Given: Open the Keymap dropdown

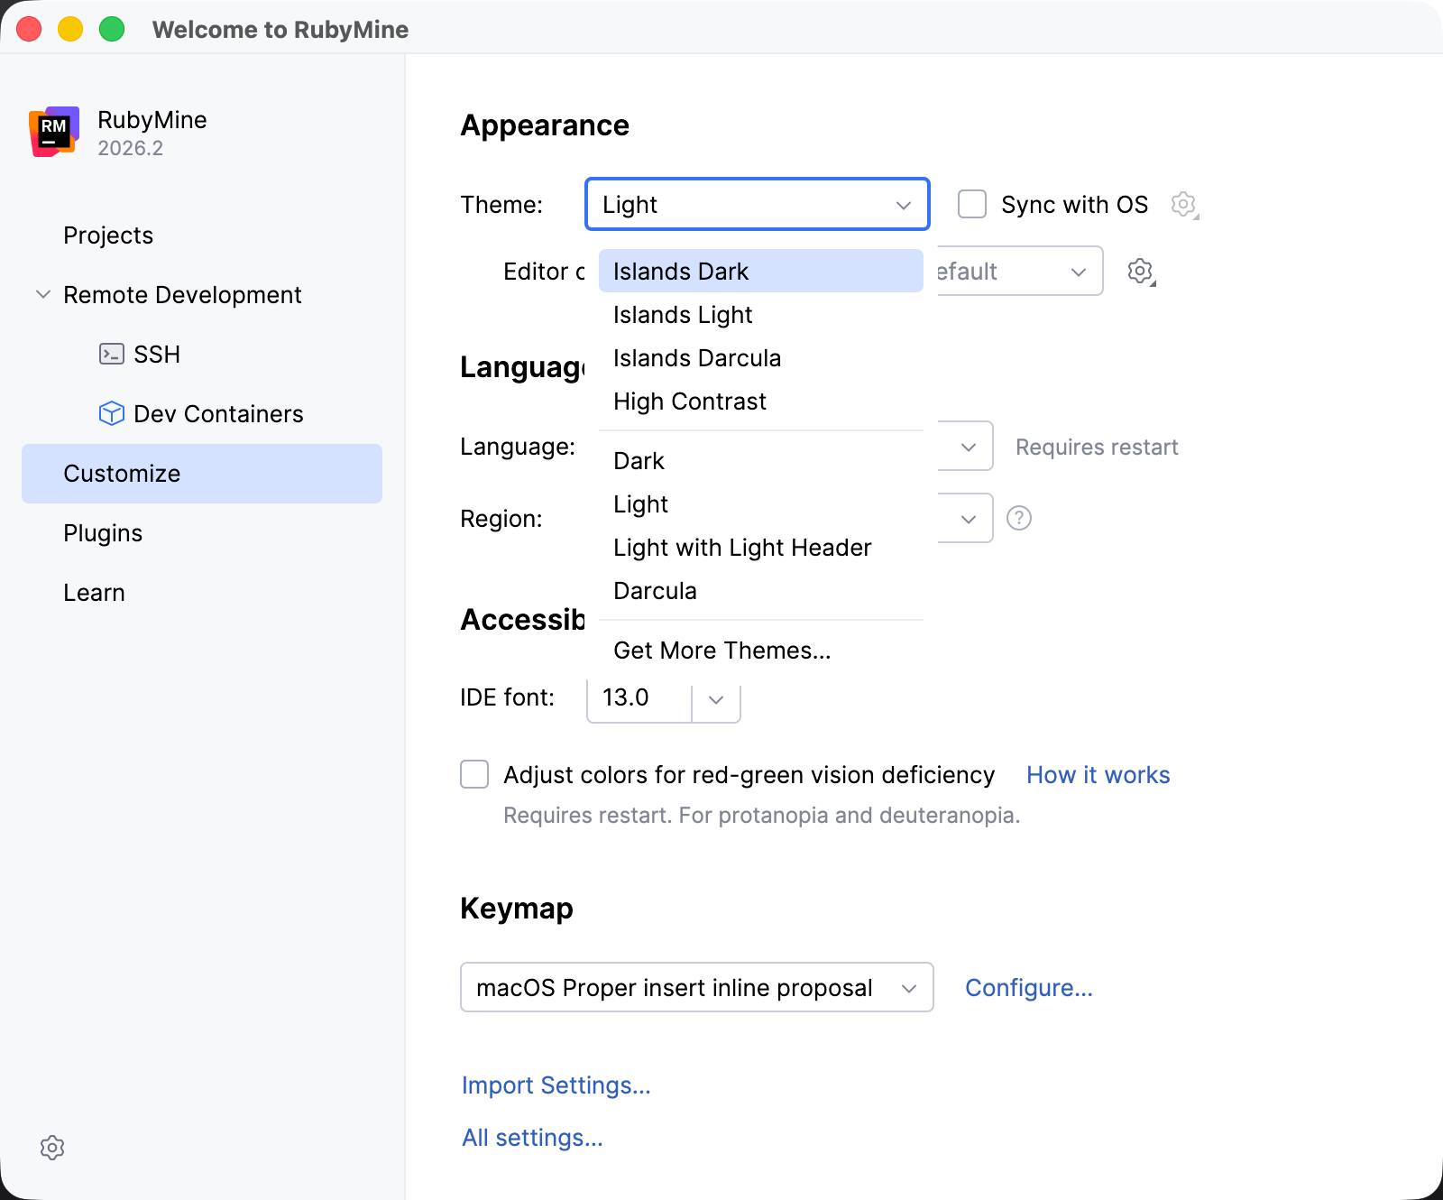Looking at the screenshot, I should 697,987.
